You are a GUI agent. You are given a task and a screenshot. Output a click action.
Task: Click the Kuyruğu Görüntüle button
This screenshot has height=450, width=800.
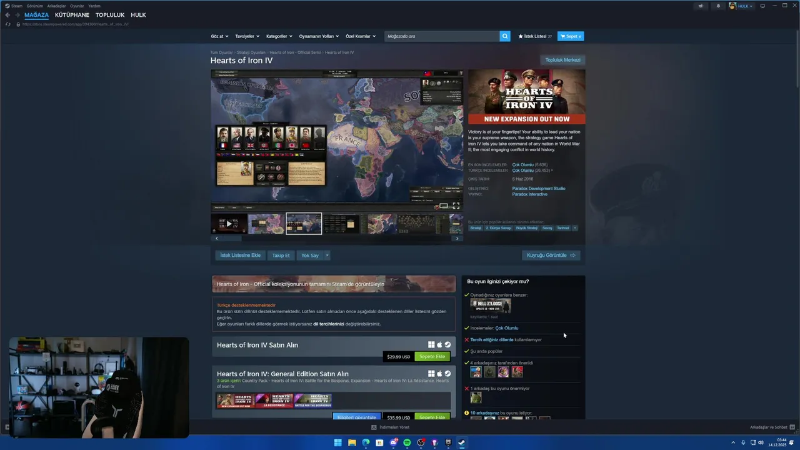(x=551, y=255)
